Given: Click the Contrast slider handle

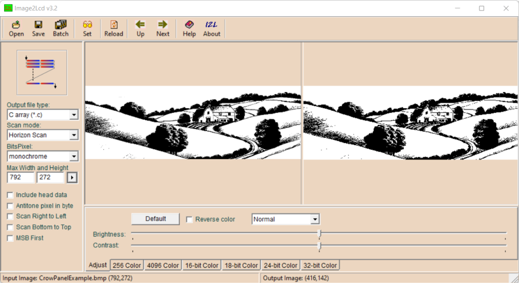Looking at the screenshot, I should point(319,245).
